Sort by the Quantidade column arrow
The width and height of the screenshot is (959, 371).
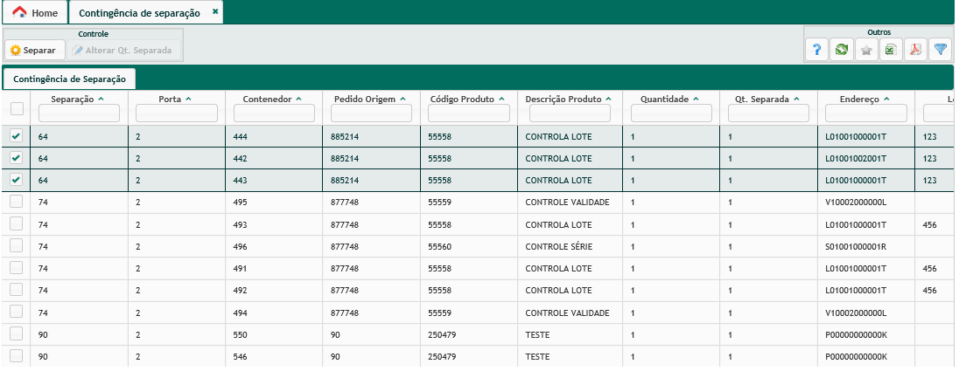click(696, 99)
